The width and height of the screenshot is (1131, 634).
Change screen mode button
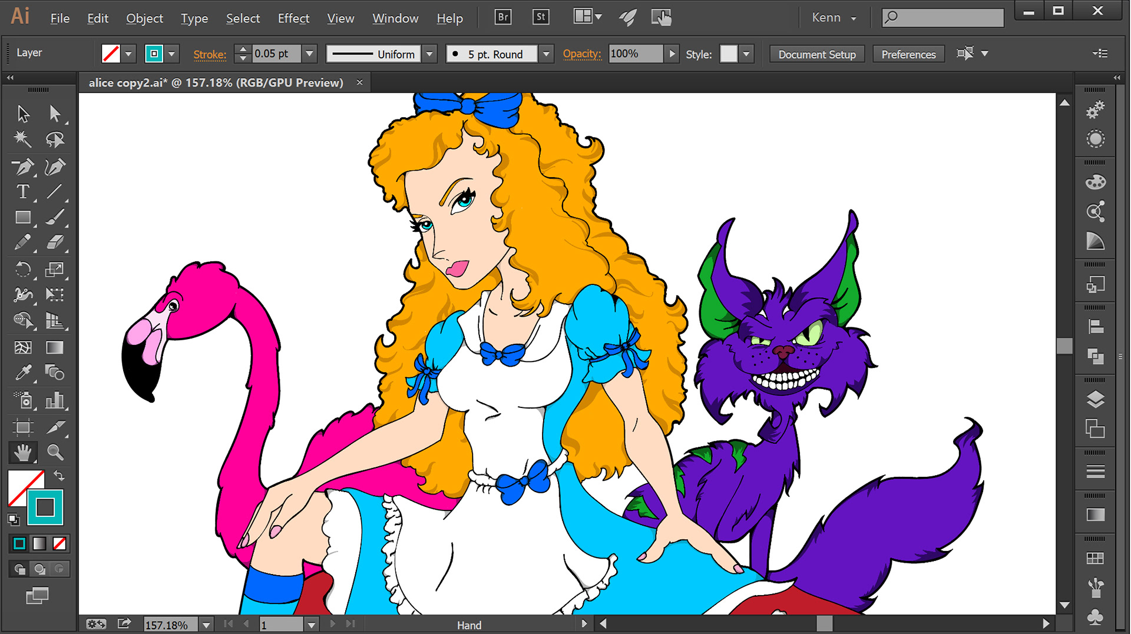(37, 596)
